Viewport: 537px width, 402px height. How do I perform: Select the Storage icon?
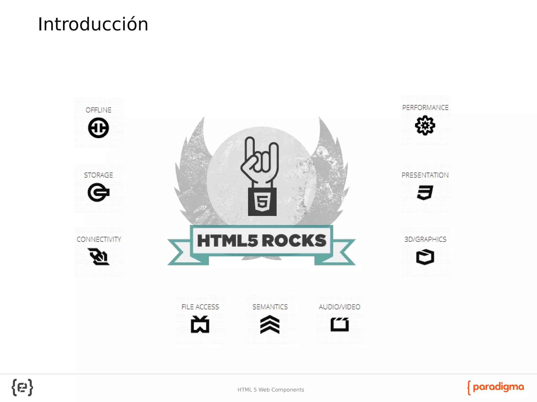(99, 192)
